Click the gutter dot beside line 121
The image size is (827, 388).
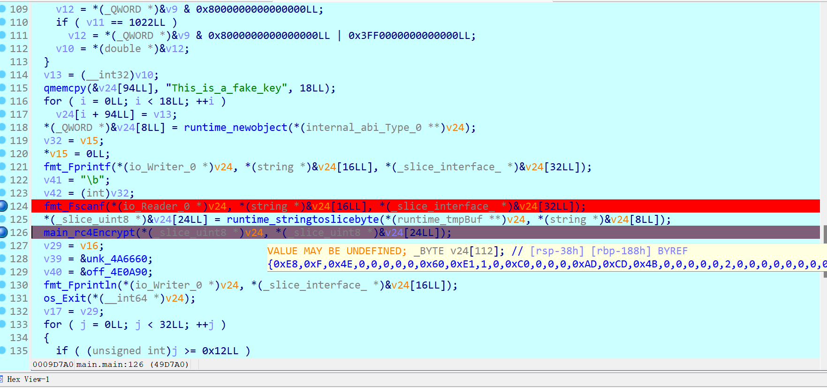coord(3,167)
